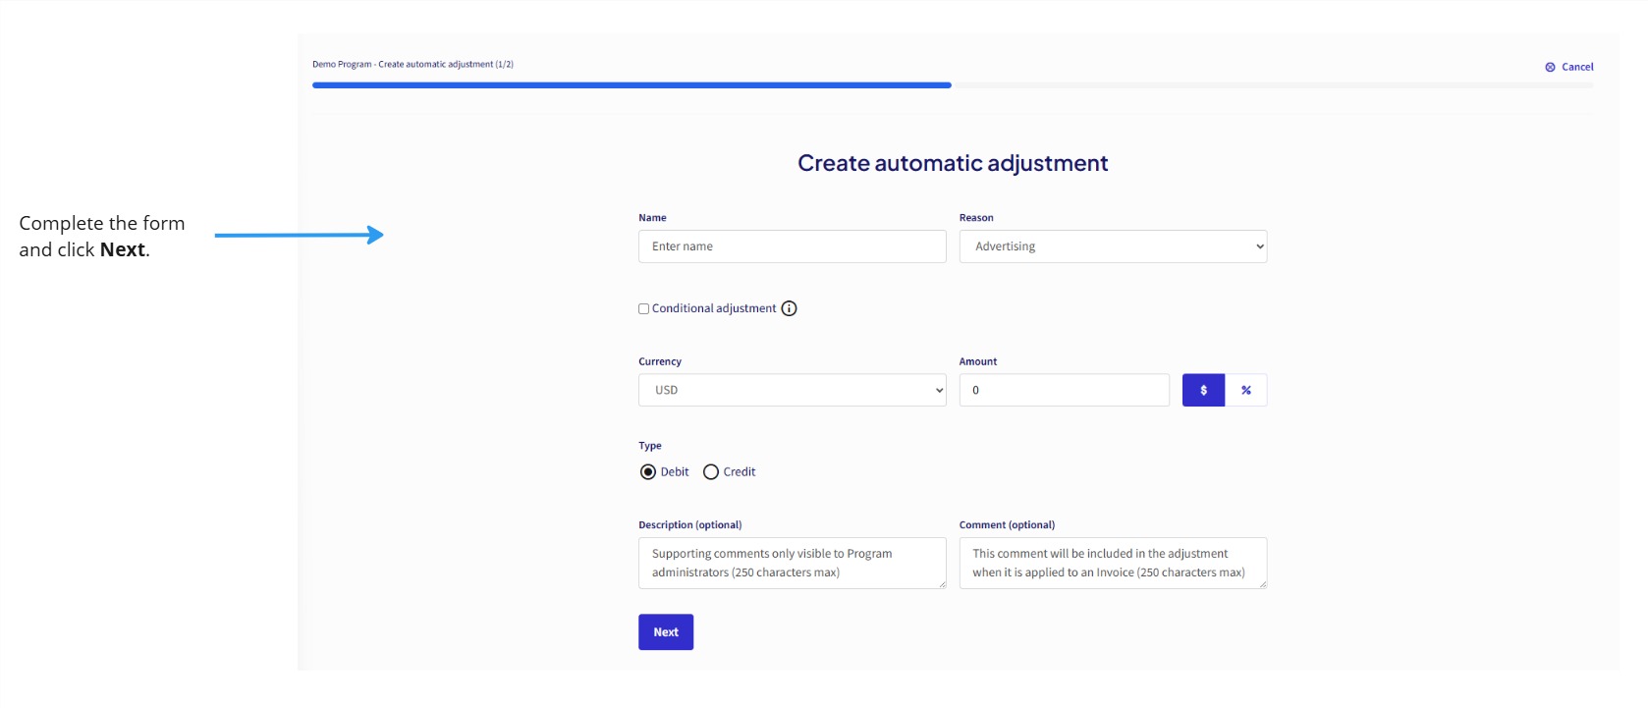Click the 'Reason' label

coord(976,218)
